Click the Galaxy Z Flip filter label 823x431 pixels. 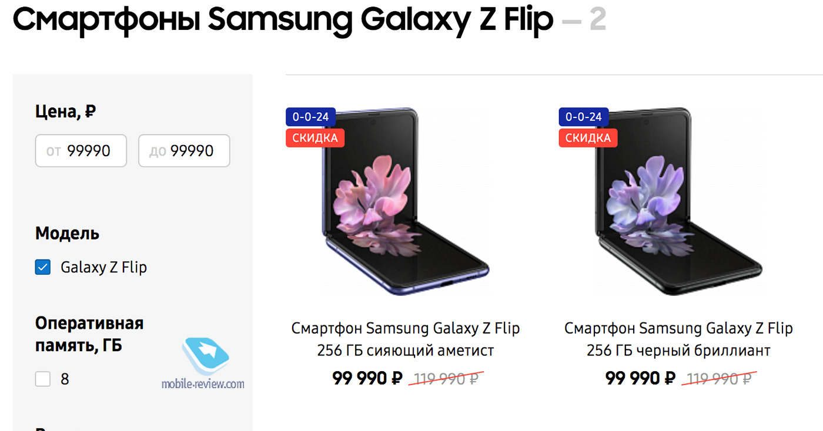point(103,268)
